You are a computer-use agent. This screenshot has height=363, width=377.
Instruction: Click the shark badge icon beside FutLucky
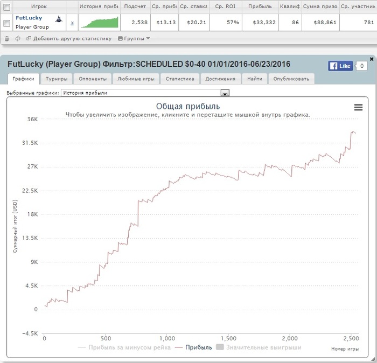pyautogui.click(x=58, y=19)
